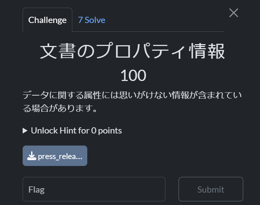Open the 'Unlock Hint for 0 points' text
This screenshot has height=205, width=260.
(76, 131)
